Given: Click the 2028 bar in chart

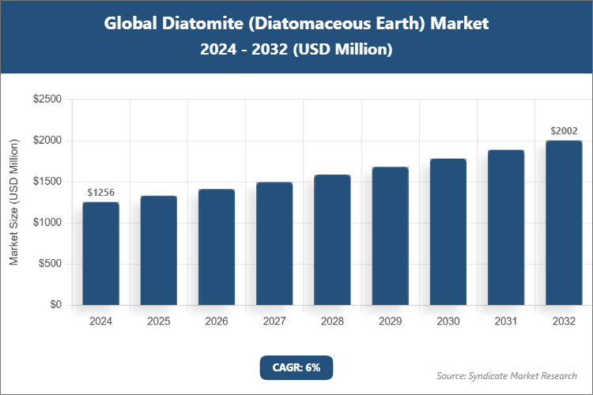Looking at the screenshot, I should (x=332, y=240).
